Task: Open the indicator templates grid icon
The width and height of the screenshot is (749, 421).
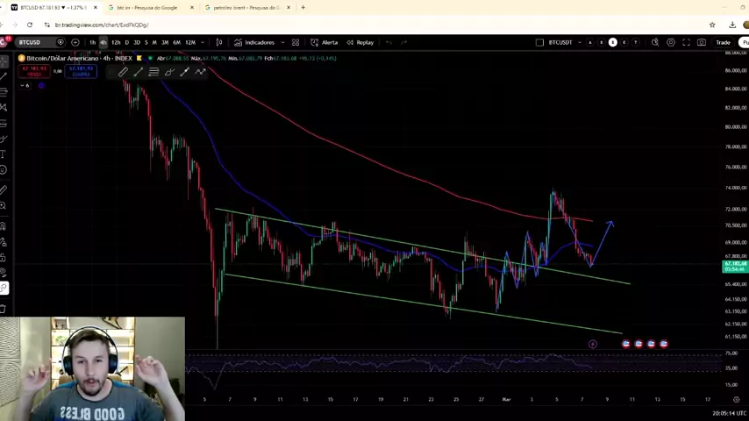Action: (296, 42)
